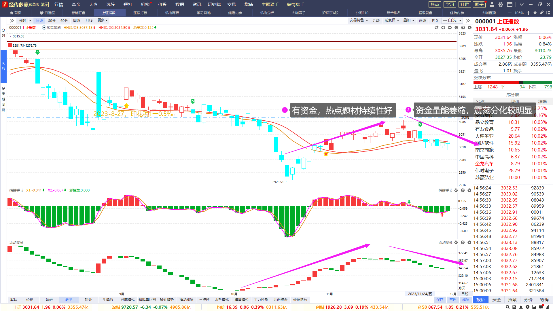Click the 保存 button
Image resolution: width=553 pixels, height=311 pixels.
tap(440, 300)
